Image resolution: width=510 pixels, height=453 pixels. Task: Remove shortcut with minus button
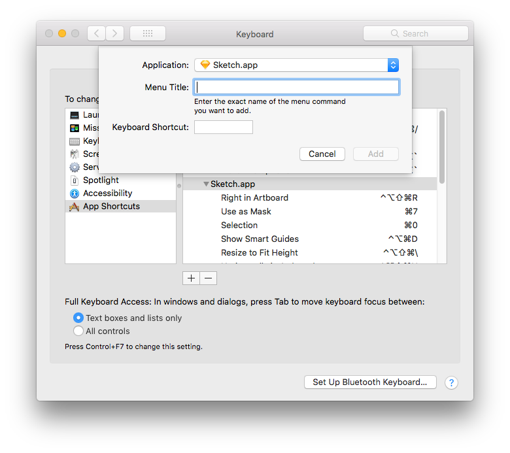(209, 278)
